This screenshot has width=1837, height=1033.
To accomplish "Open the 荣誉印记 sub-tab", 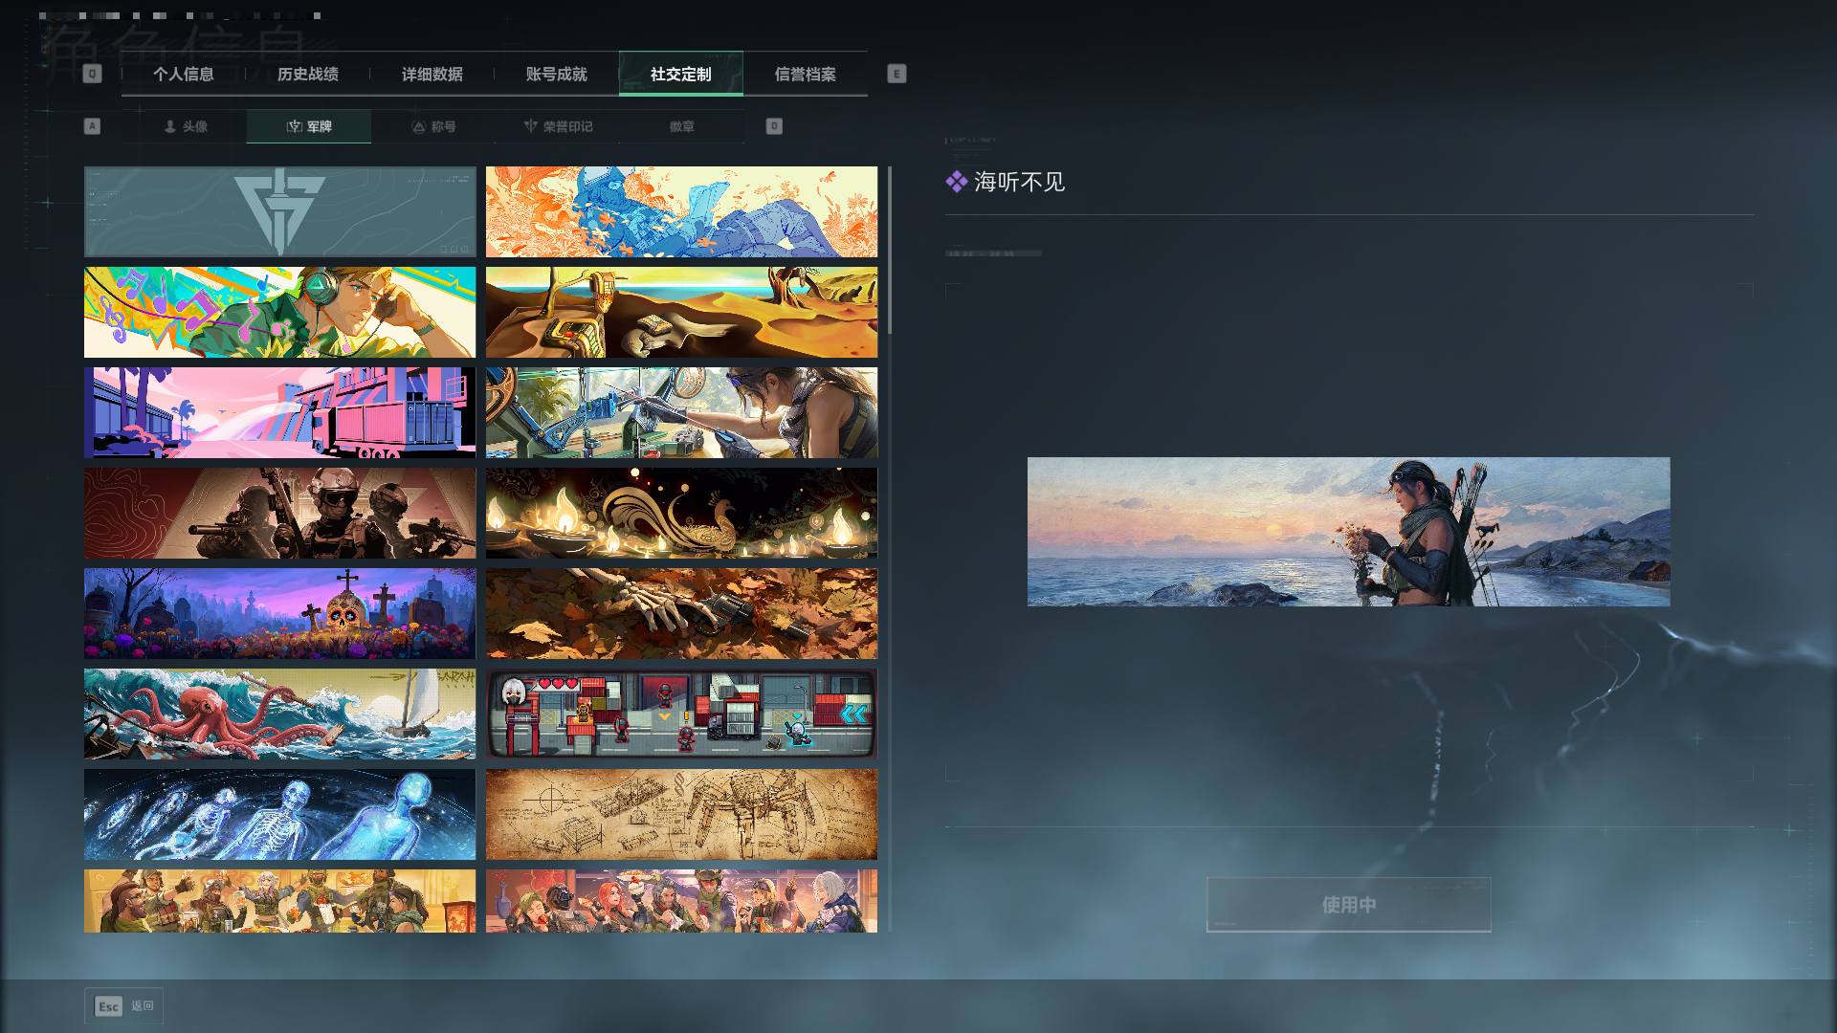I will tap(558, 126).
